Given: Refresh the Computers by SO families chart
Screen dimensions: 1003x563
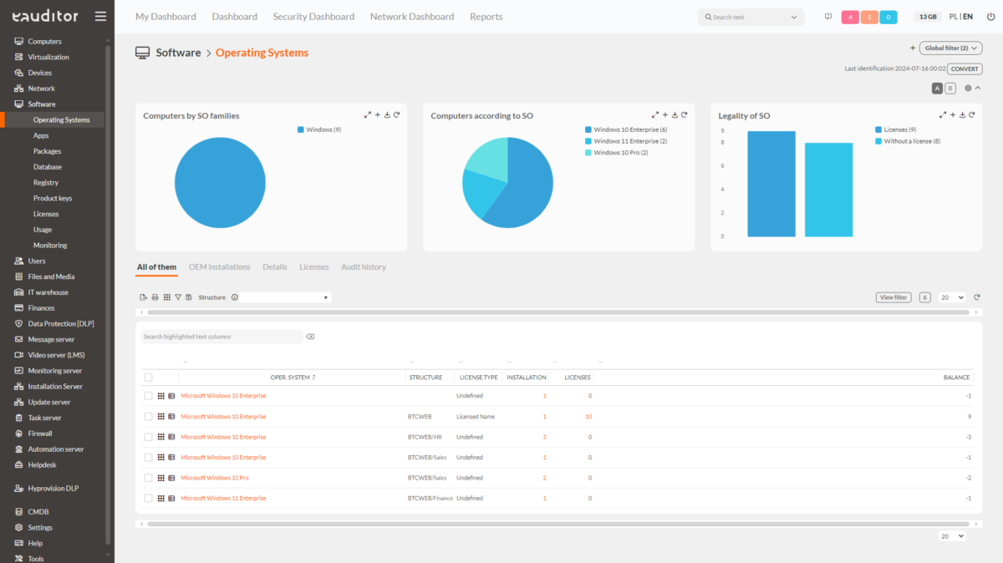Looking at the screenshot, I should [396, 114].
